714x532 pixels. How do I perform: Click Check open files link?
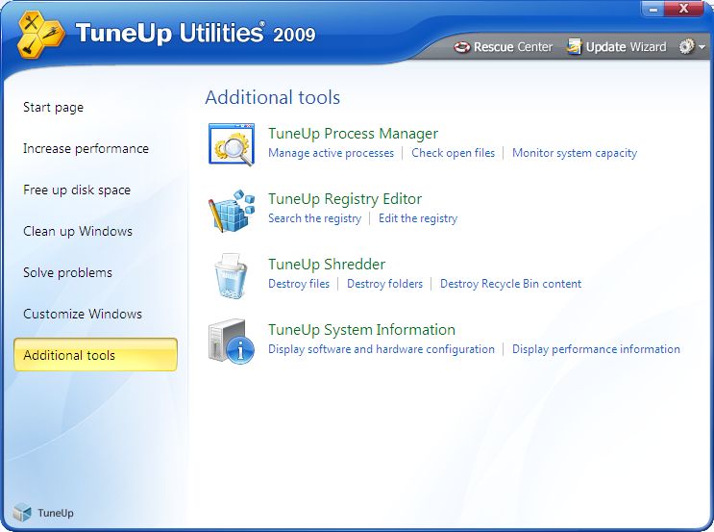(453, 153)
